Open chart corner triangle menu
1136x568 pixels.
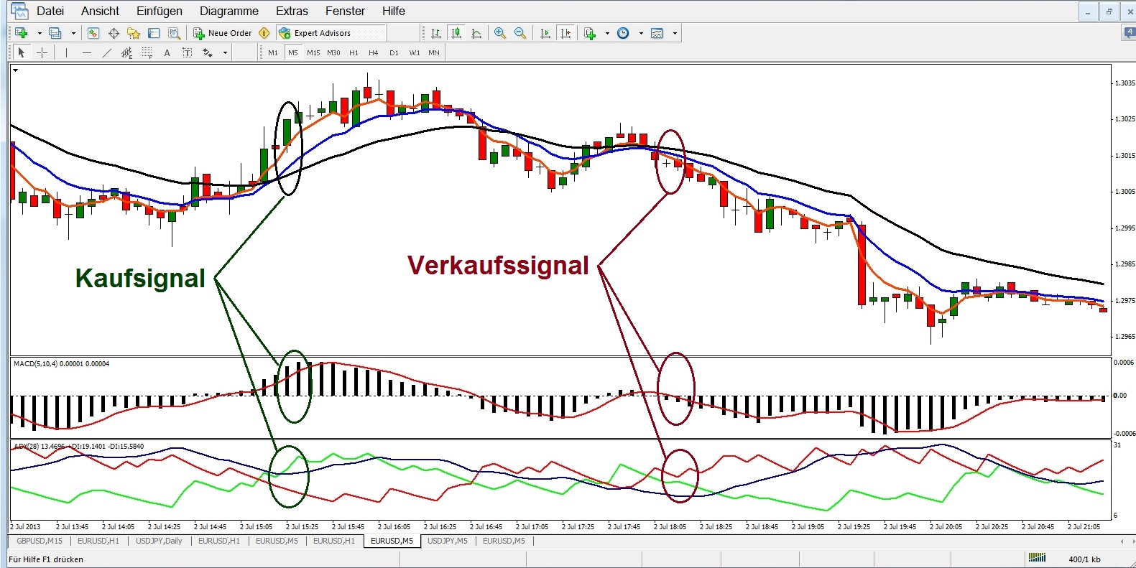click(x=15, y=70)
